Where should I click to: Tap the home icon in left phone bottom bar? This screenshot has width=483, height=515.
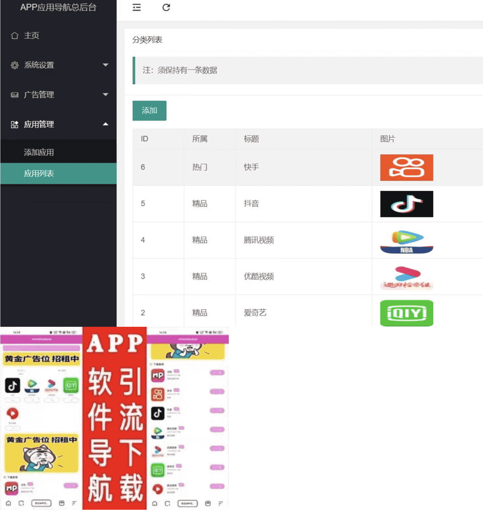[8, 503]
